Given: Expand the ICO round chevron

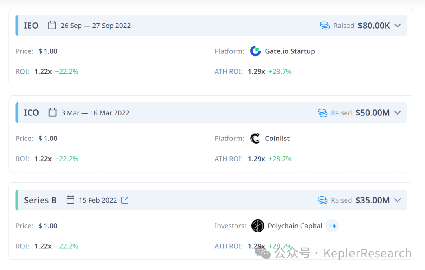Looking at the screenshot, I should click(397, 113).
